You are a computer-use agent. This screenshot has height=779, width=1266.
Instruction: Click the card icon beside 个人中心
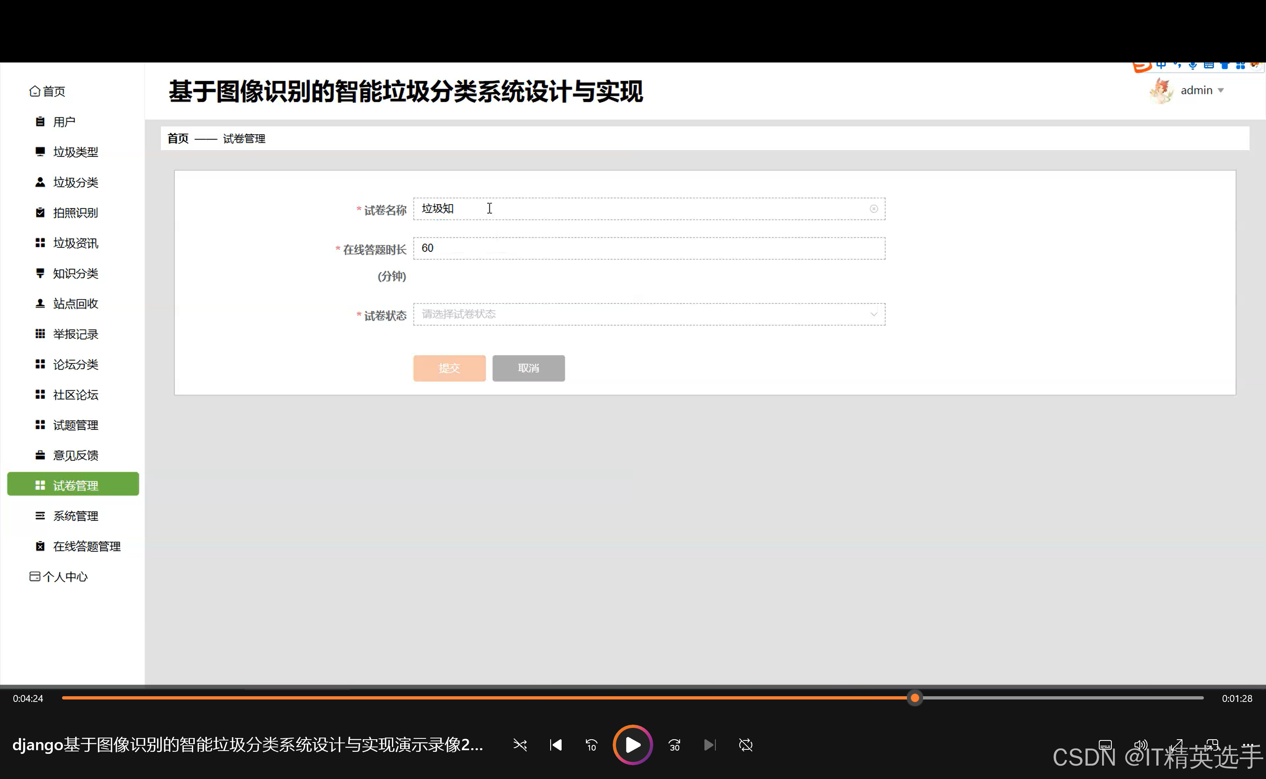[34, 577]
